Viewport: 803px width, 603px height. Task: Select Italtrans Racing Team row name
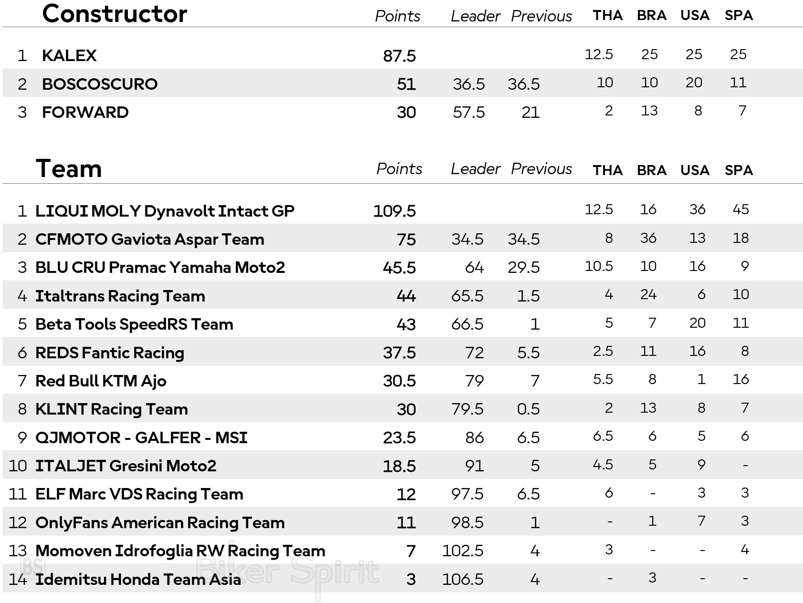point(120,296)
